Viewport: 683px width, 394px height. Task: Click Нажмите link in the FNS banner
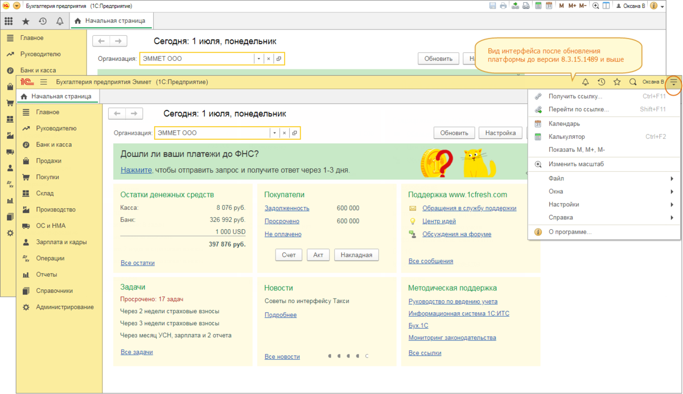[x=136, y=169]
